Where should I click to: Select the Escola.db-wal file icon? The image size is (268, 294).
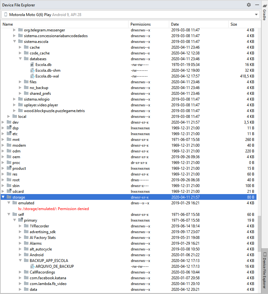pyautogui.click(x=32, y=76)
